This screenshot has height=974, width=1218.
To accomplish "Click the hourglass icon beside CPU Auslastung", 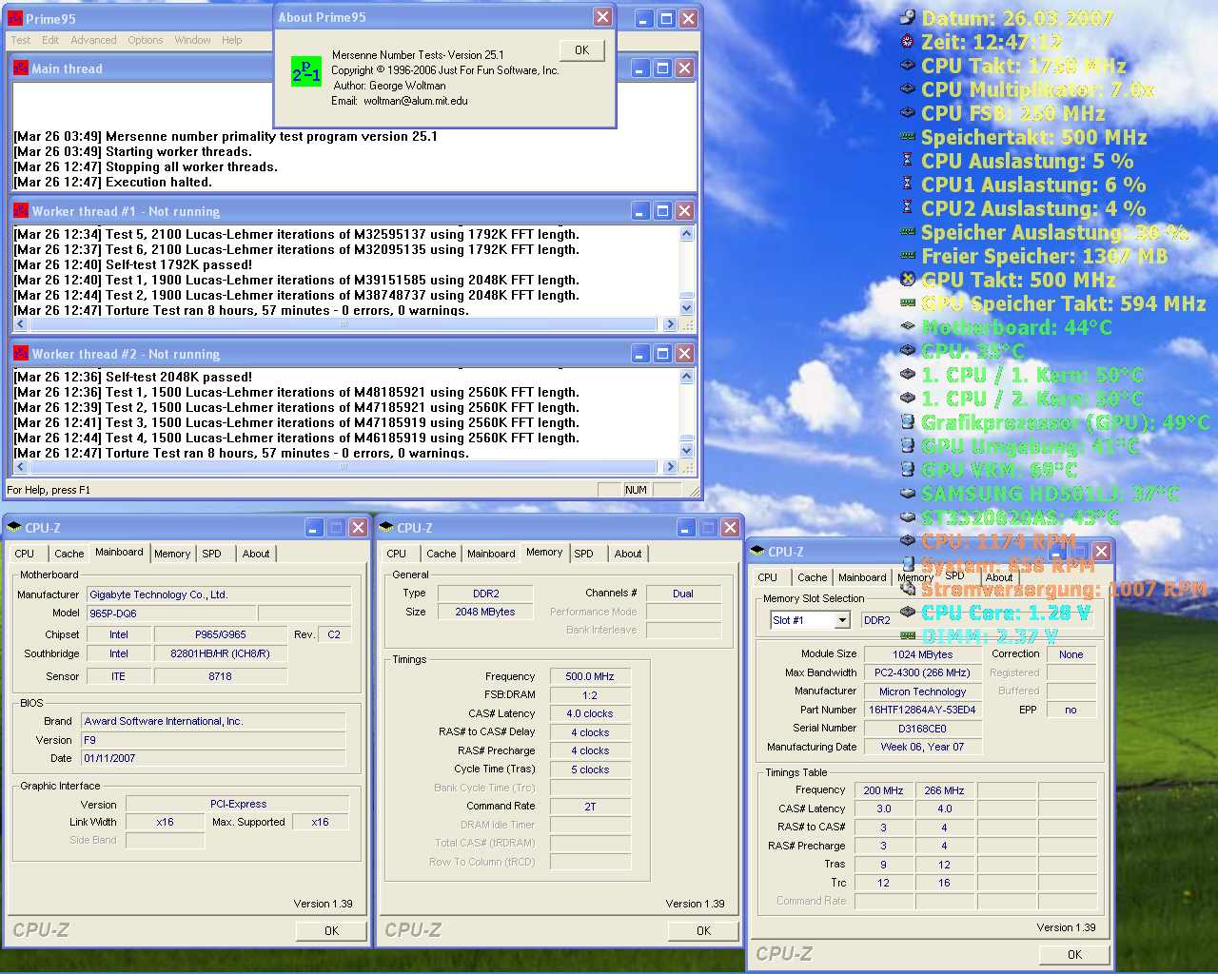I will pyautogui.click(x=908, y=160).
